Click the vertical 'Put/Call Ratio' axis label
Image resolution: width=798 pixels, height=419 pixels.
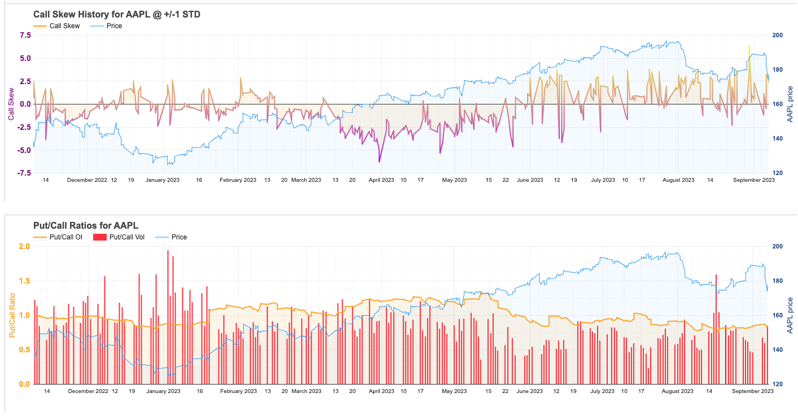tap(12, 315)
